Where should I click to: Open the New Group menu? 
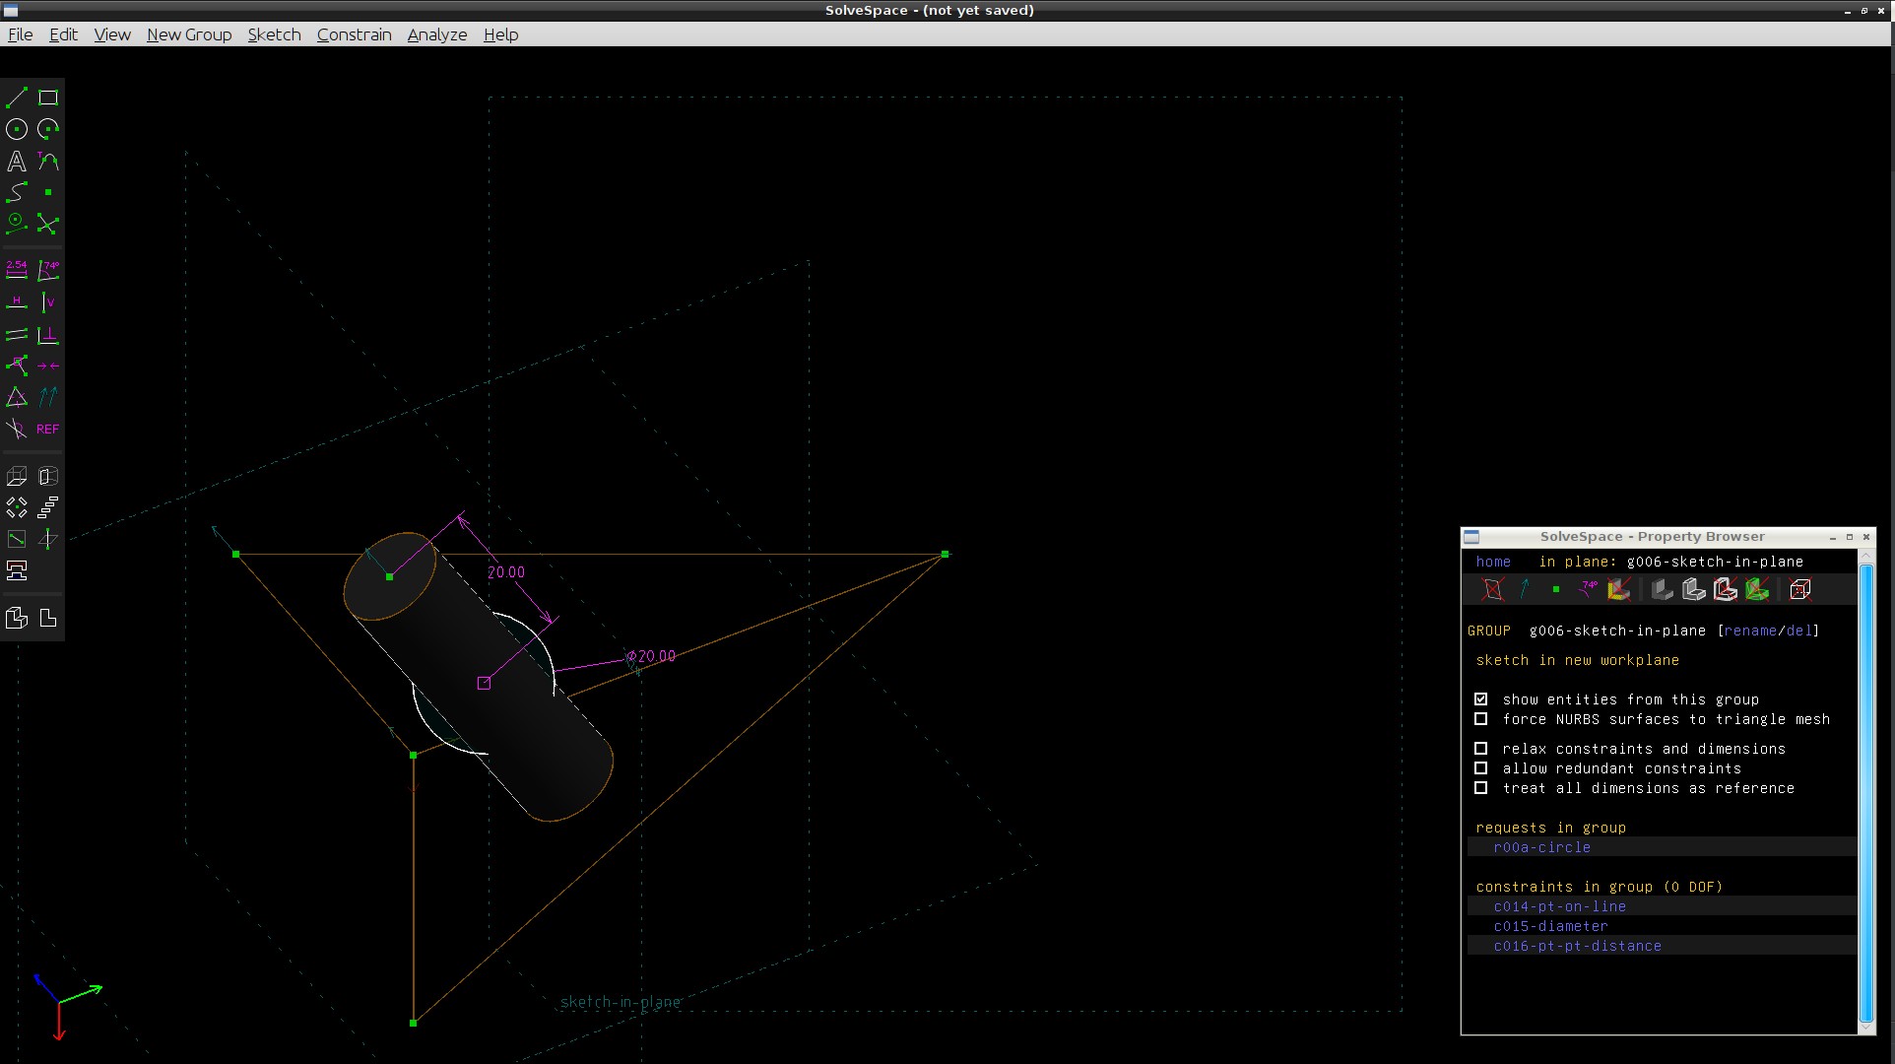point(189,34)
